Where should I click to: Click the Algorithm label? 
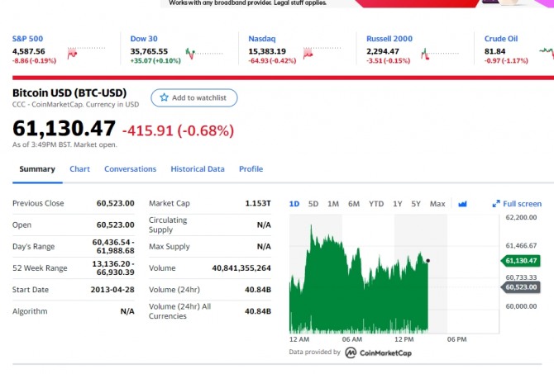click(x=30, y=311)
